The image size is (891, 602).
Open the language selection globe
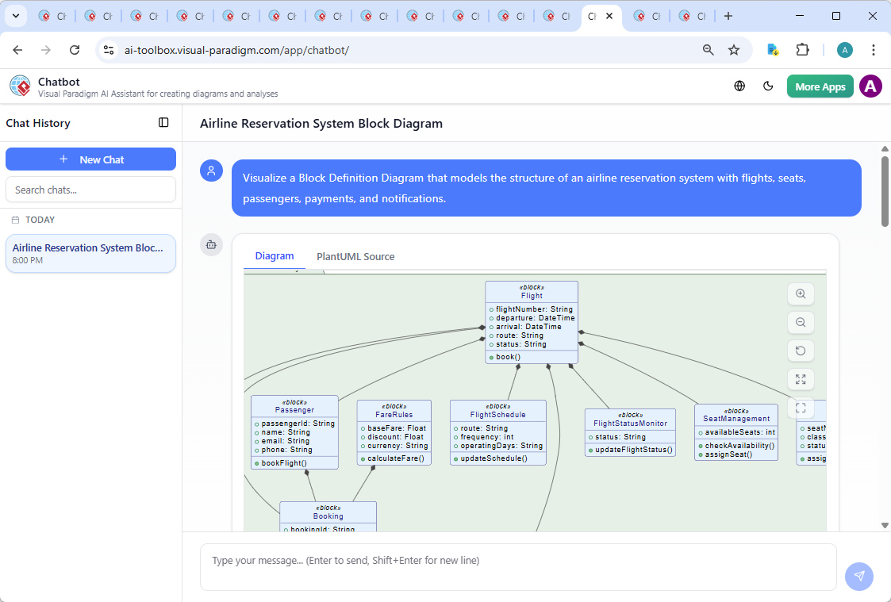click(739, 86)
